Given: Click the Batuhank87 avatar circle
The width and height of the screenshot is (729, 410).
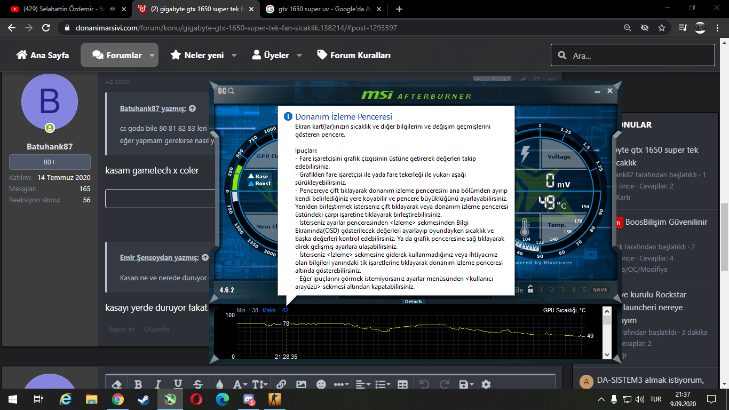Looking at the screenshot, I should click(x=50, y=102).
